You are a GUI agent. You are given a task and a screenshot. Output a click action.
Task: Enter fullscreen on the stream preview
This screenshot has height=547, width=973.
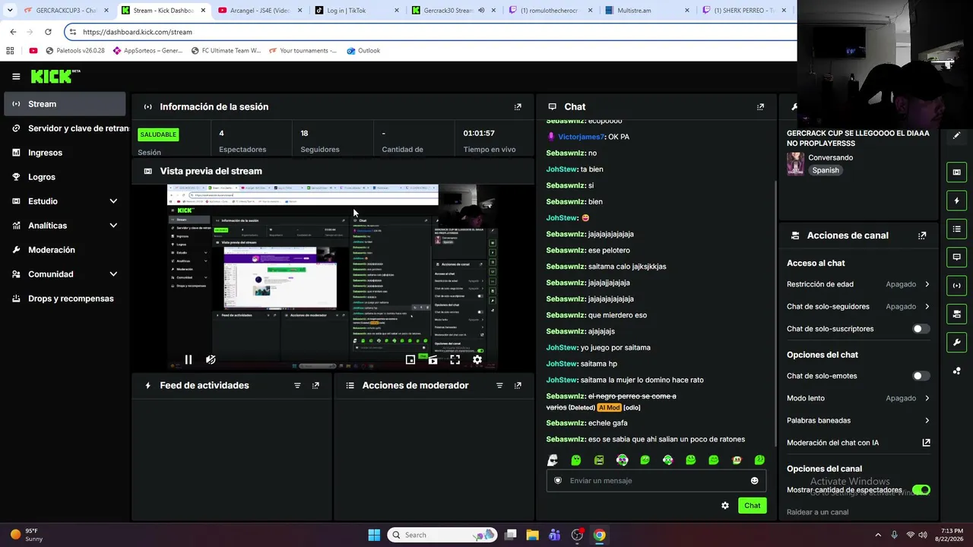pos(455,359)
